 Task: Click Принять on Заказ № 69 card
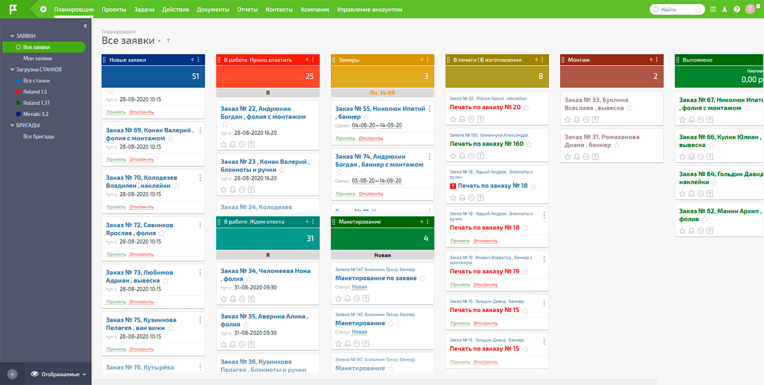[116, 159]
